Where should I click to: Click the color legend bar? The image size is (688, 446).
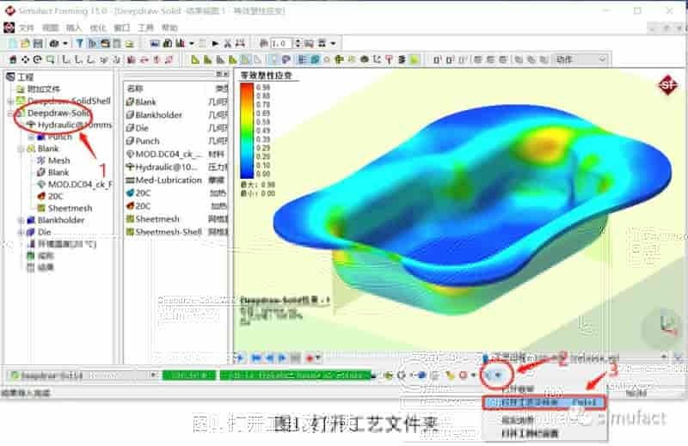(247, 131)
